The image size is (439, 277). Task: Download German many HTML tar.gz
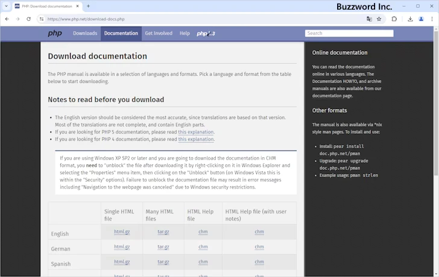point(163,247)
